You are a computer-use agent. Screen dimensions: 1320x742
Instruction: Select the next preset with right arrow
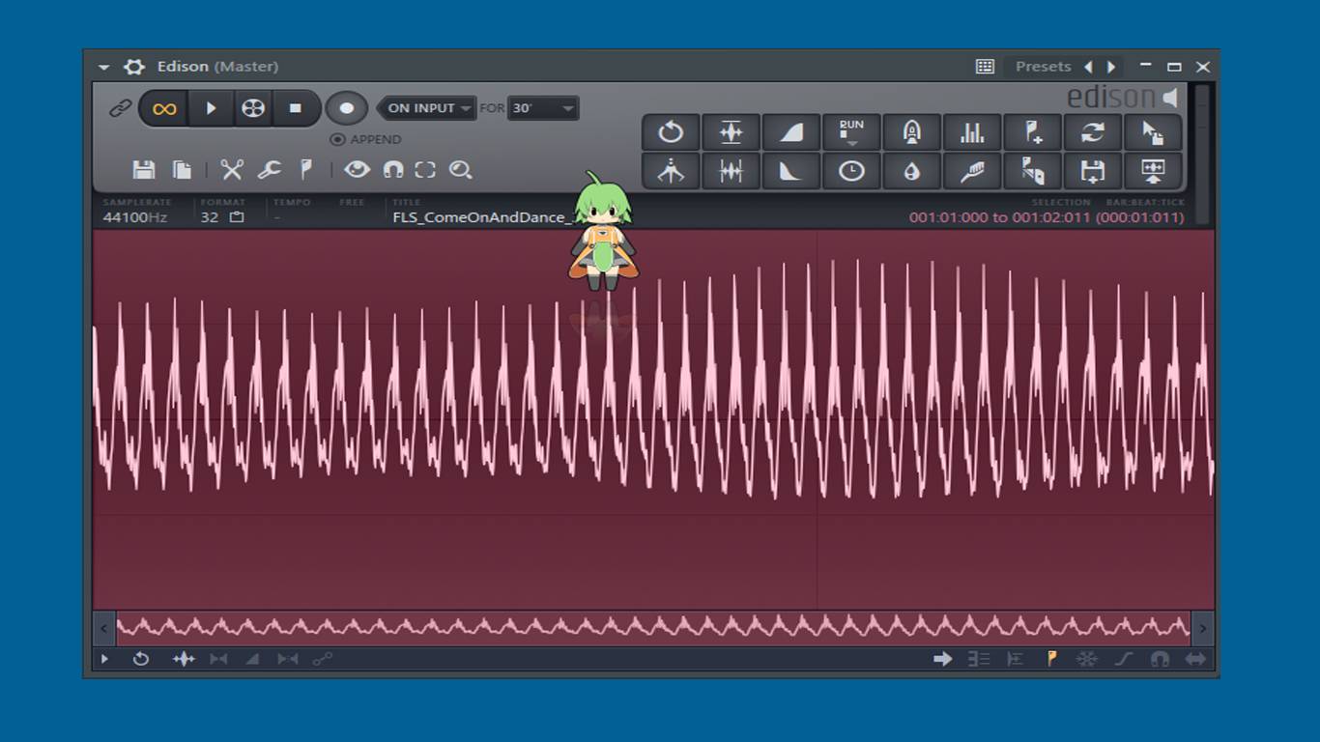[x=1111, y=67]
